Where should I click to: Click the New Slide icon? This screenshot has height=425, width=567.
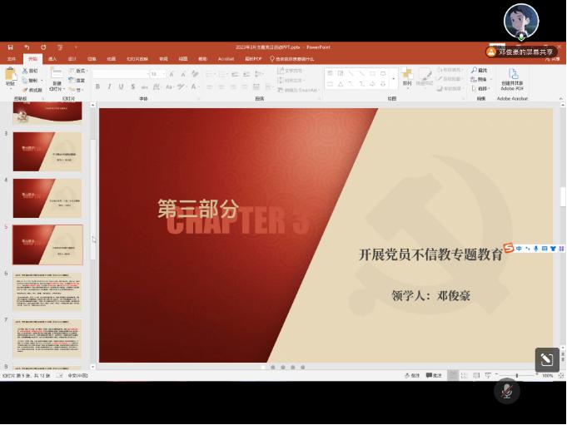57,75
